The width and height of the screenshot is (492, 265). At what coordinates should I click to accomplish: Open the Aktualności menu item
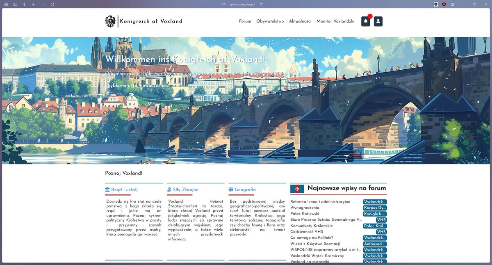pyautogui.click(x=300, y=21)
